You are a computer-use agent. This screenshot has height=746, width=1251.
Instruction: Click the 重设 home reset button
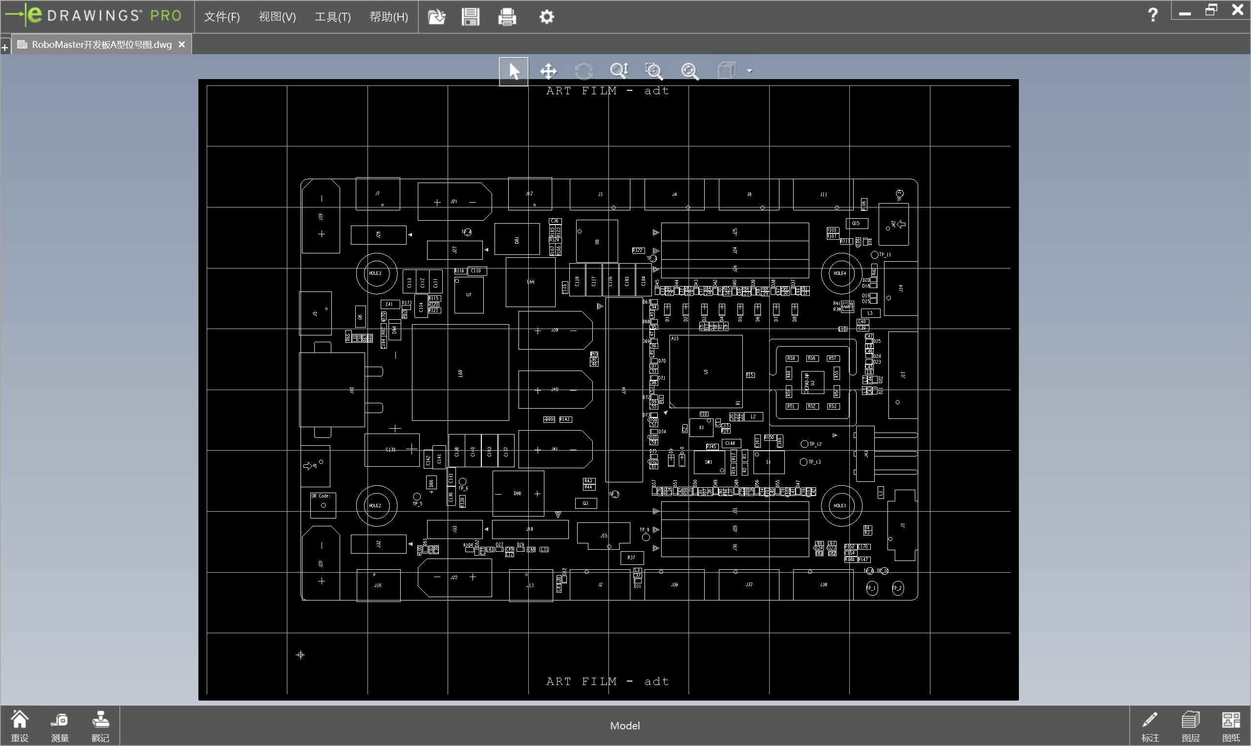(20, 726)
